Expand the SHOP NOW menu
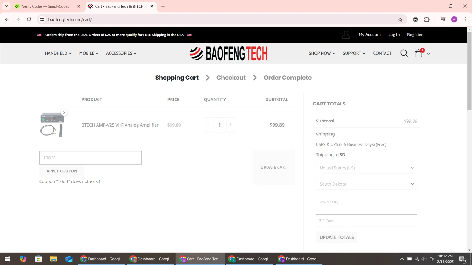The width and height of the screenshot is (472, 265). click(322, 53)
